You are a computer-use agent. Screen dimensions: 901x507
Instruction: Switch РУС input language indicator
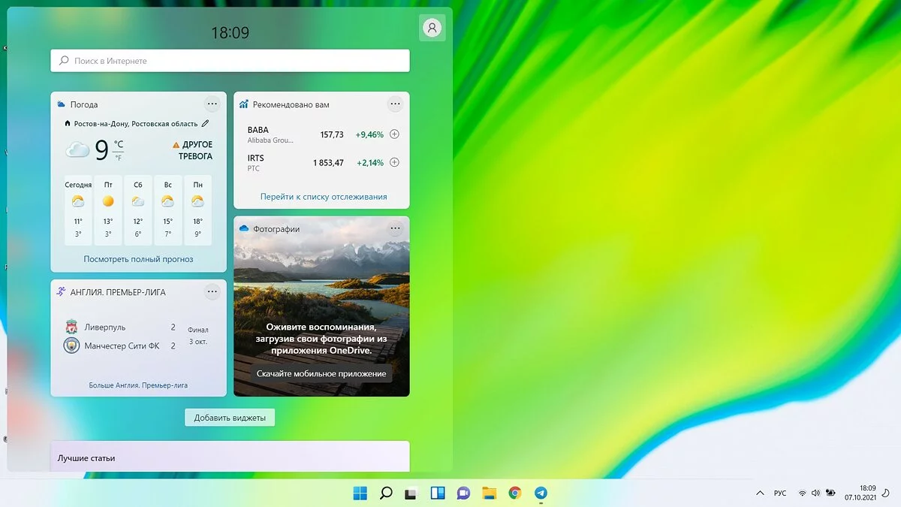point(780,493)
